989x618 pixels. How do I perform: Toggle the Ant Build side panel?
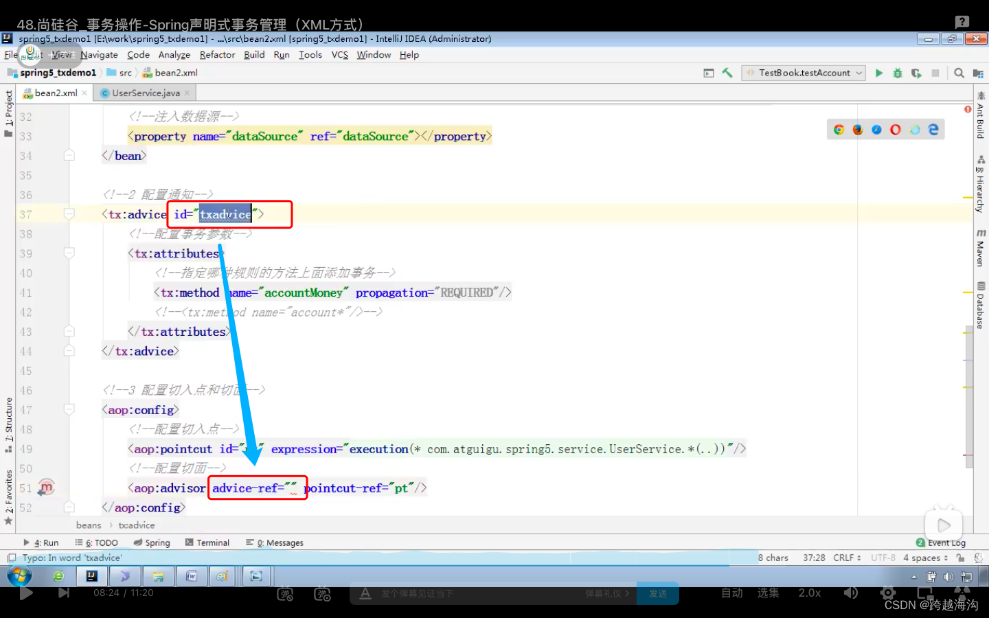pyautogui.click(x=981, y=115)
